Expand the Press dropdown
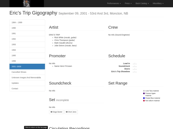Image resolution: width=173 pixels, height=129 pixels. click(128, 4)
